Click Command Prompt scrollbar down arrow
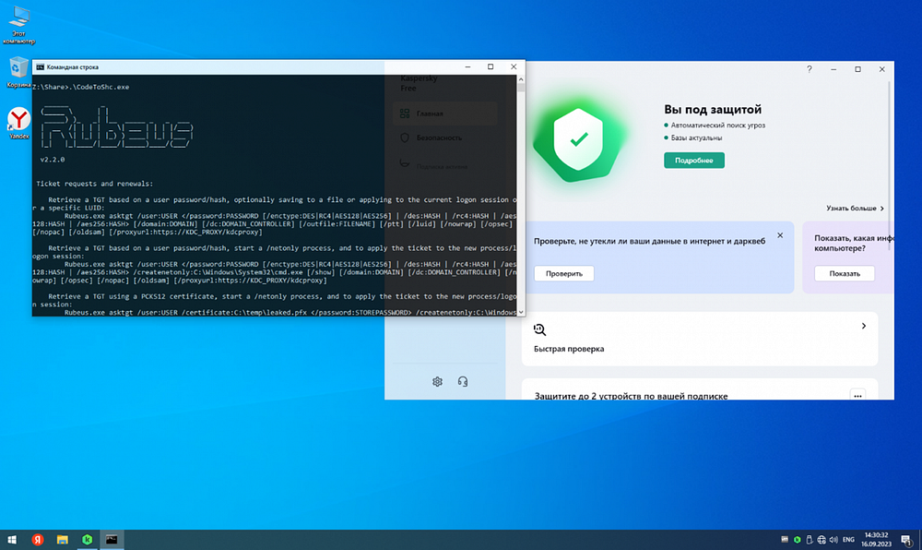 (520, 312)
